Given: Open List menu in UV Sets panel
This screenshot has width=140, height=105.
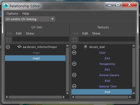Looking at the screenshot, I should pyautogui.click(x=9, y=33).
